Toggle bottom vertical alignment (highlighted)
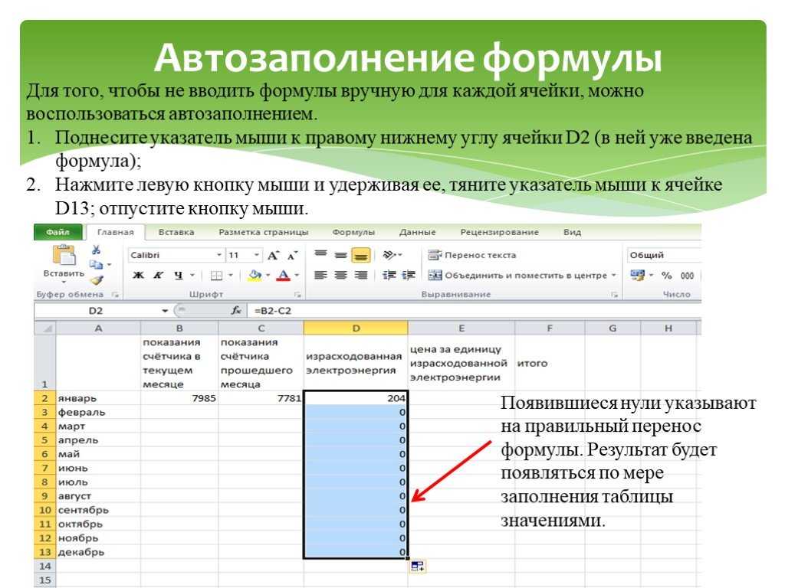785x588 pixels. pos(361,255)
